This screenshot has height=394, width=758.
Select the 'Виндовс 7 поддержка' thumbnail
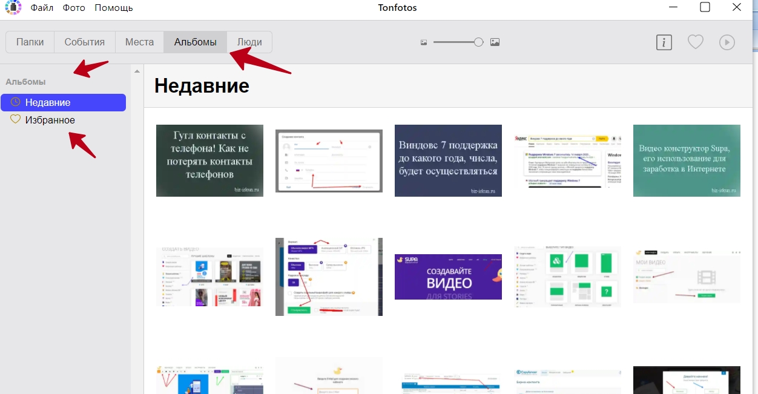(448, 161)
